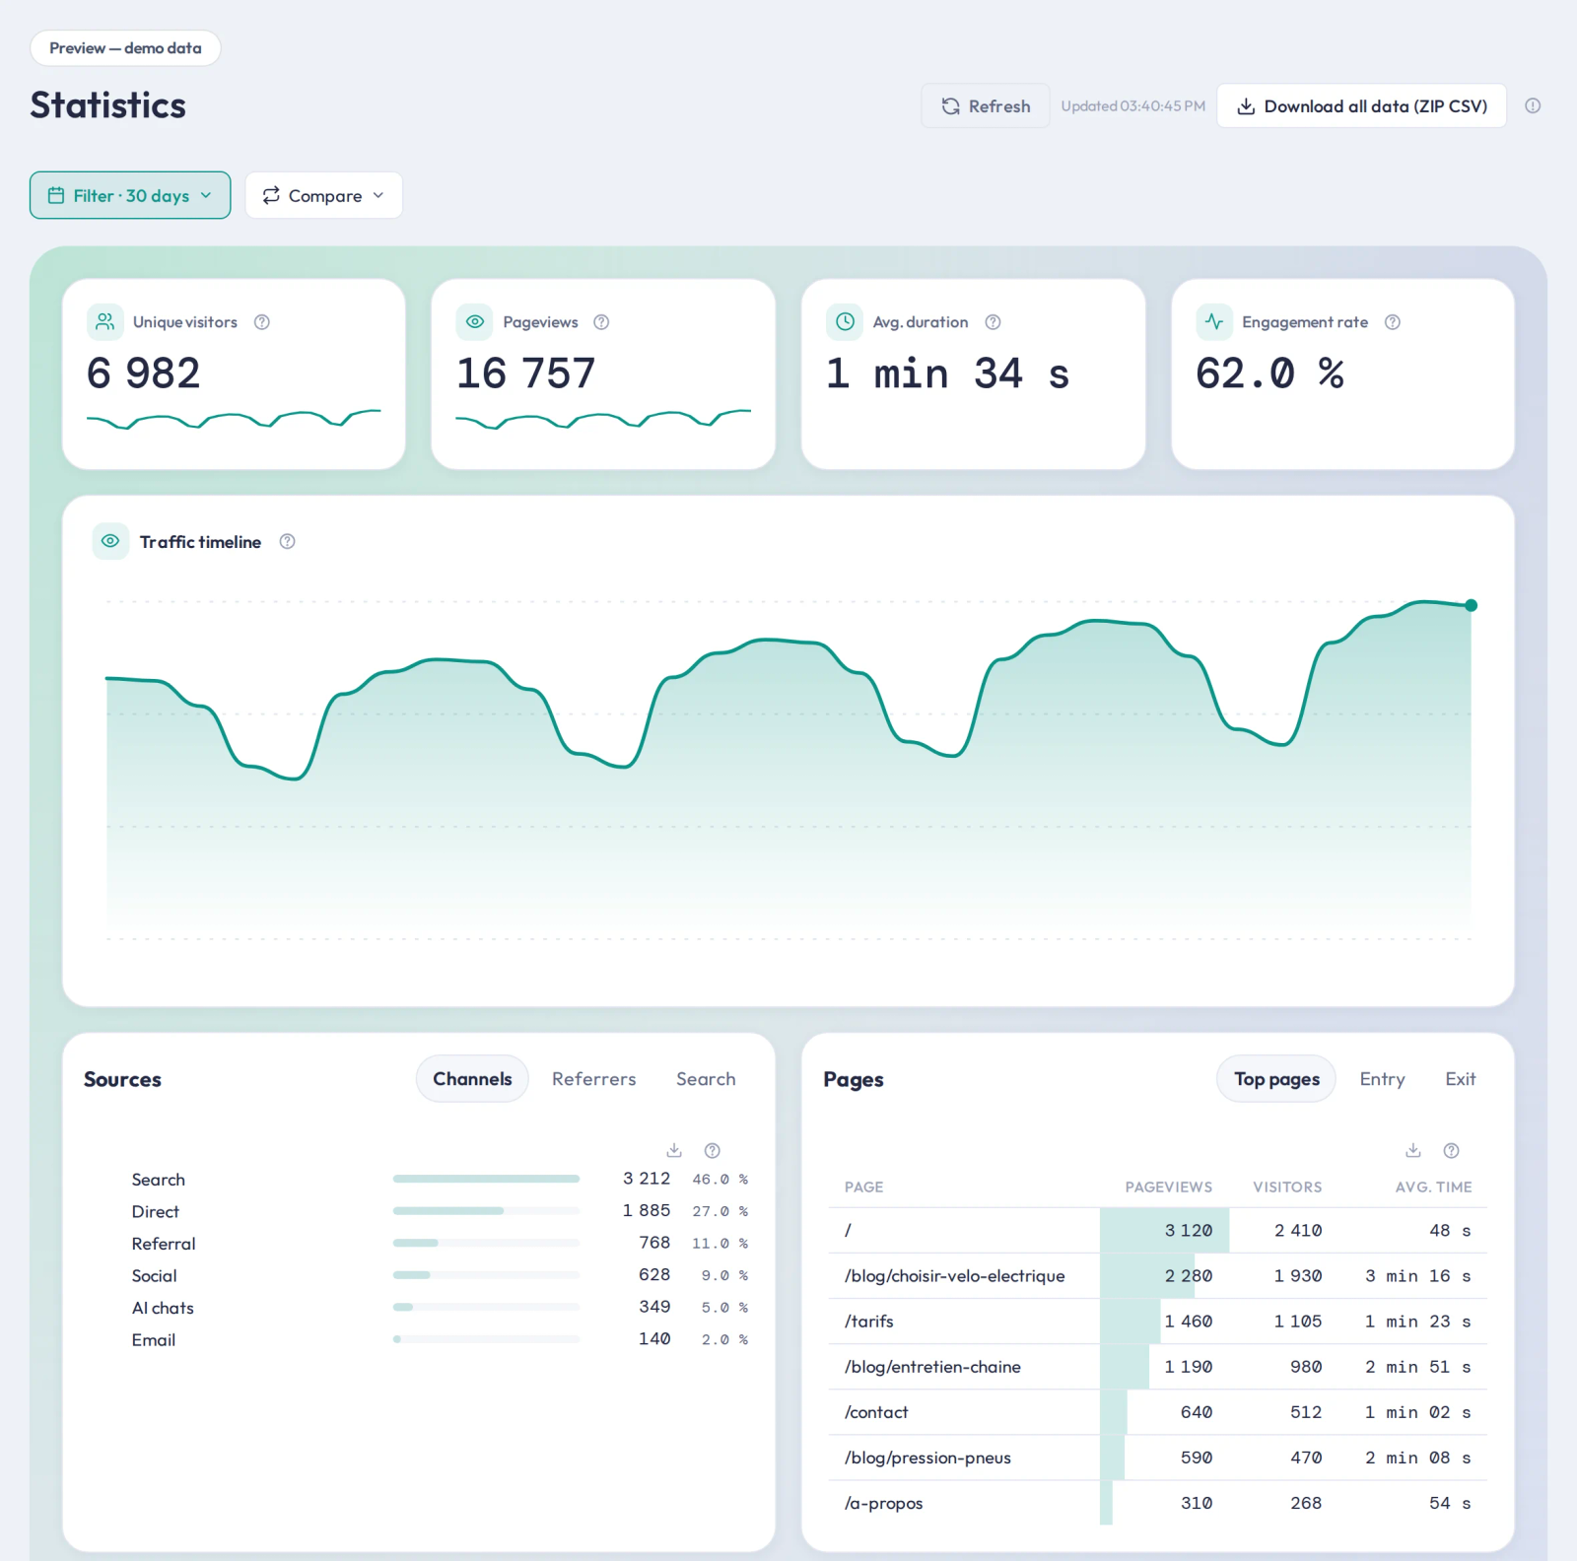
Task: Click the Unique visitors sparkline
Action: coord(234,419)
